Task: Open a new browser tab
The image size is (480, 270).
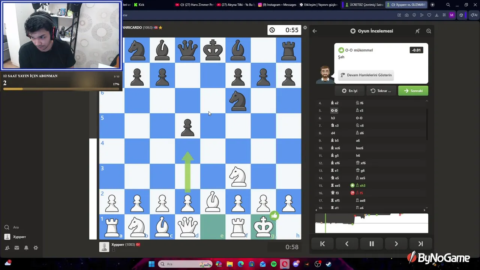Action: pos(432,4)
